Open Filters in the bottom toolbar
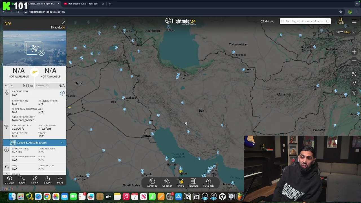The image size is (361, 203). pos(180,183)
